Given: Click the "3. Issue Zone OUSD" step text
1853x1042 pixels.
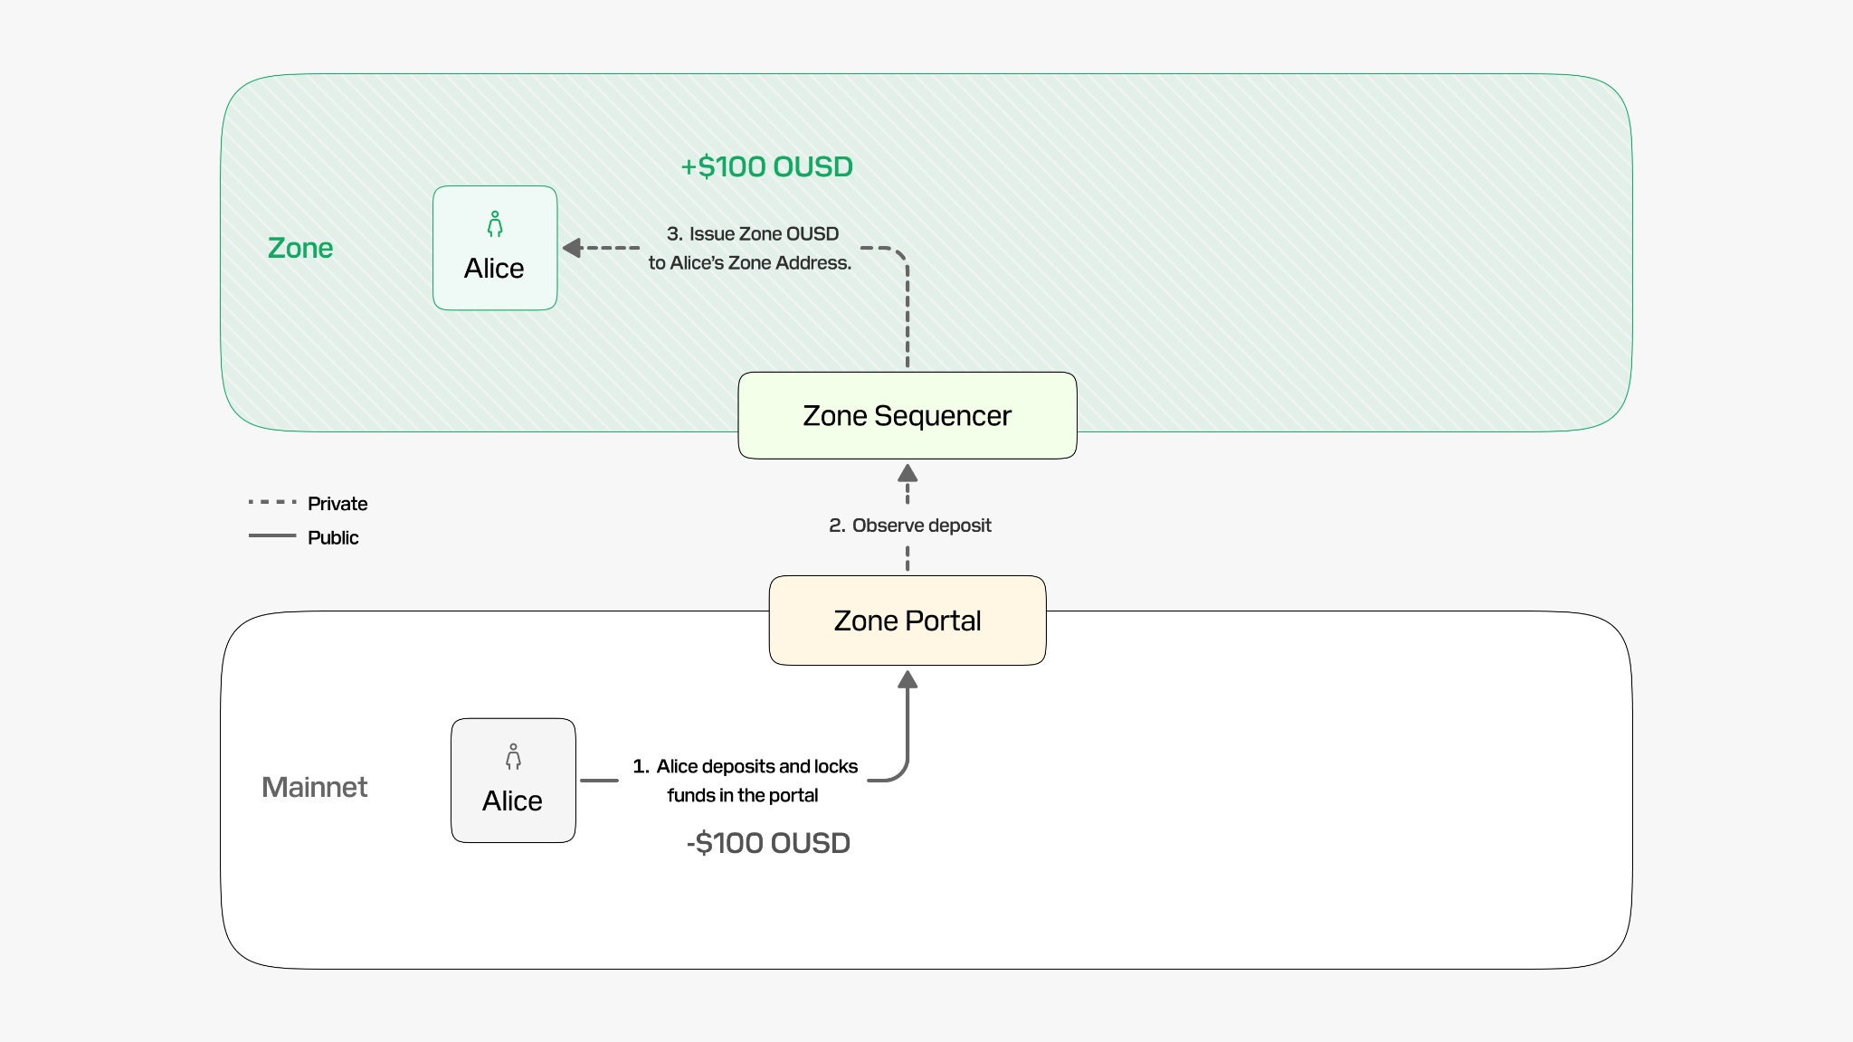Looking at the screenshot, I should pos(753,233).
